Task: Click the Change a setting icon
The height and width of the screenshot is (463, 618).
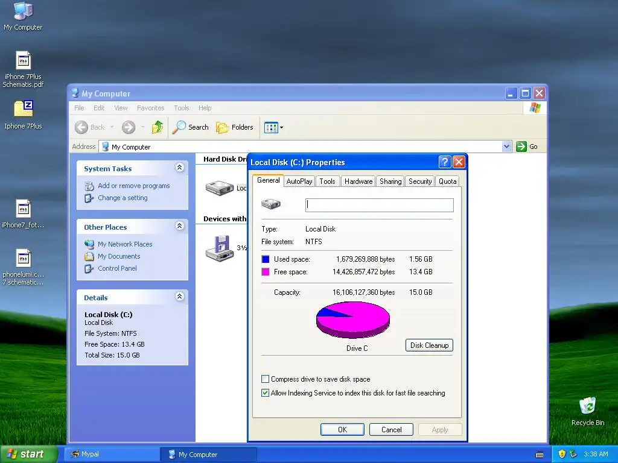Action: coord(89,198)
